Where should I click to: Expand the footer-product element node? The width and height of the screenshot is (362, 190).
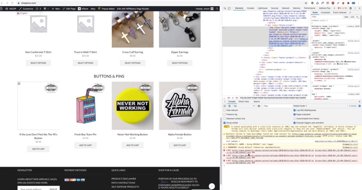coord(262,58)
